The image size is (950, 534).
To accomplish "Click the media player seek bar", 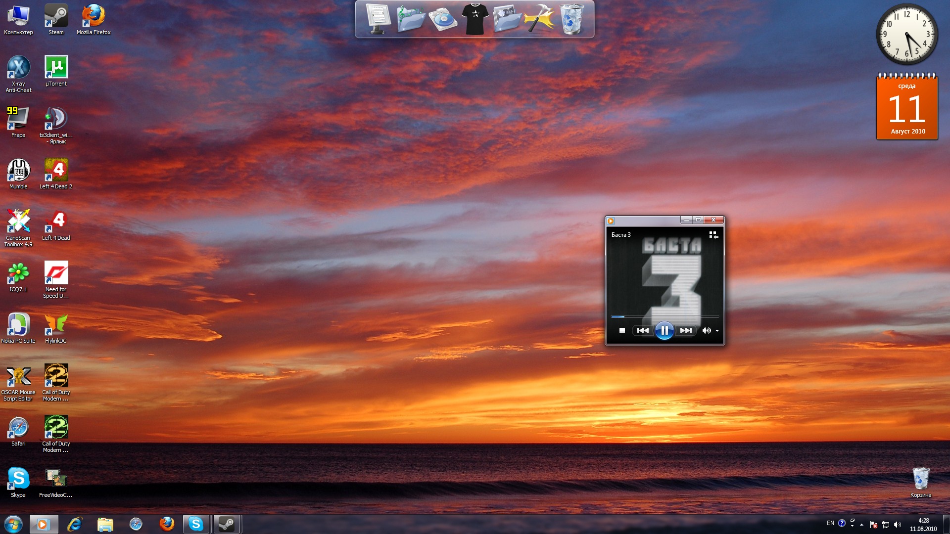I will pyautogui.click(x=665, y=316).
